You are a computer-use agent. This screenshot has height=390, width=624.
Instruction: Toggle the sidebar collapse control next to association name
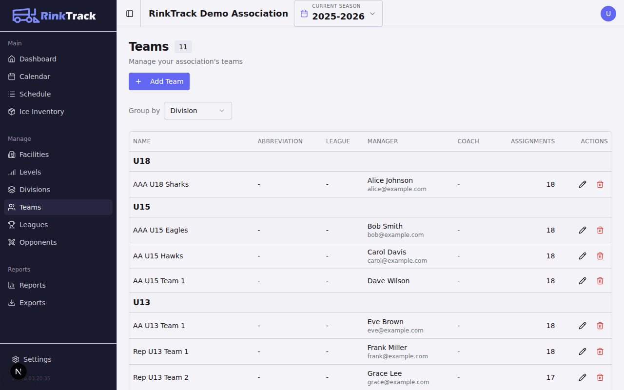point(129,13)
